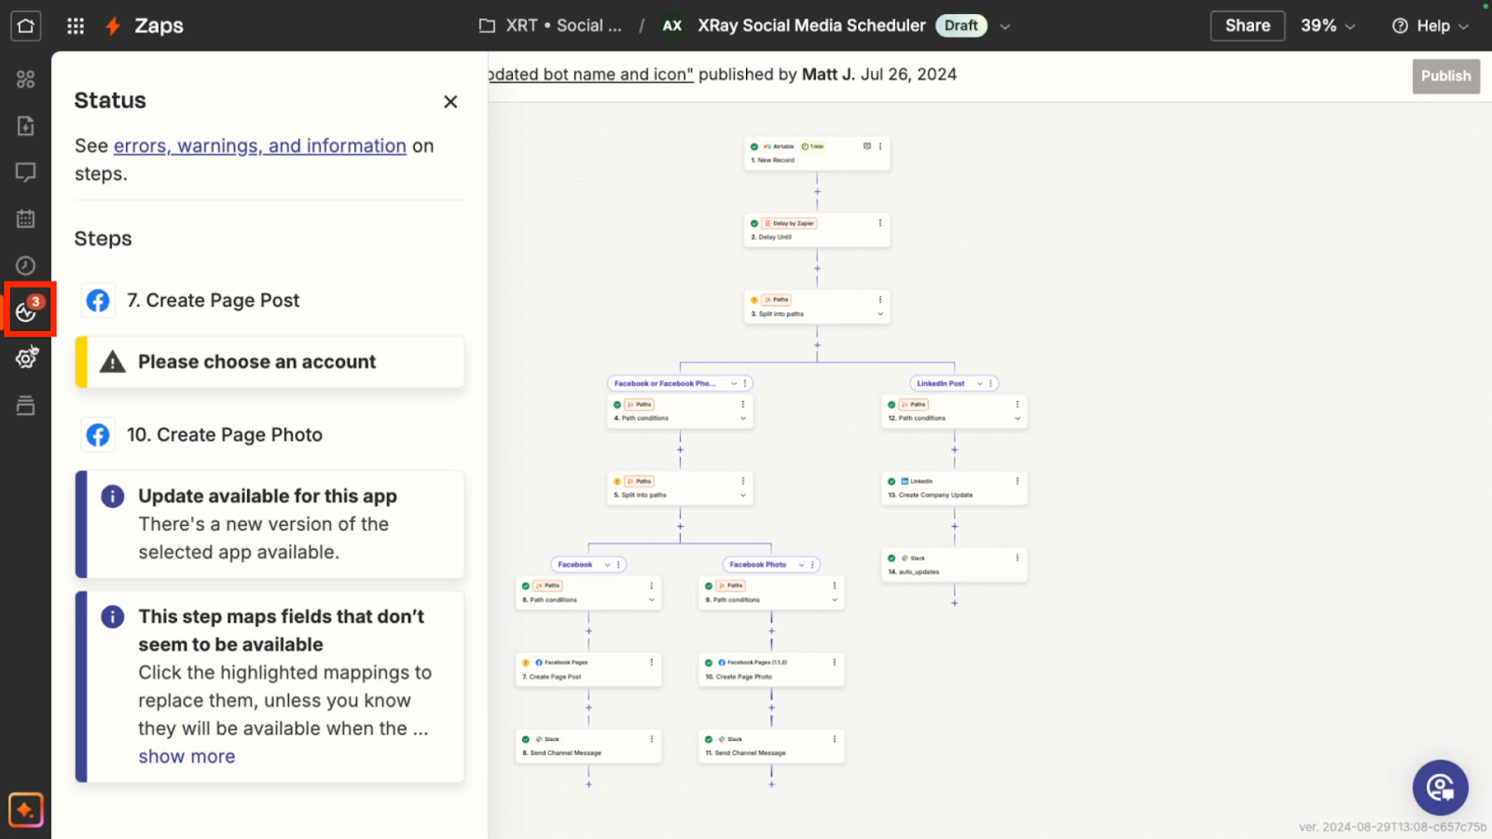
Task: Open three-dot menu on New Record step
Action: point(880,146)
